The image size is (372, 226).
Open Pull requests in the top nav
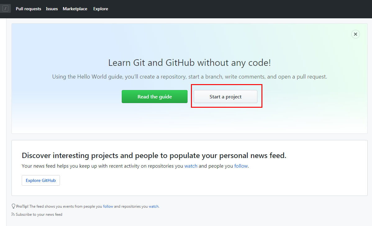tap(29, 9)
